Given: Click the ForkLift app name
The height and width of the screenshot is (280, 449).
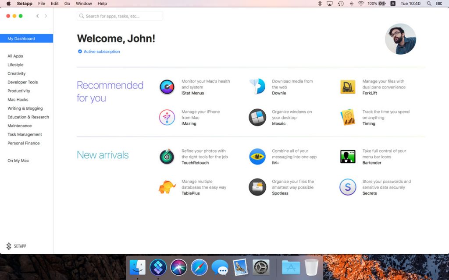Looking at the screenshot, I should [370, 93].
